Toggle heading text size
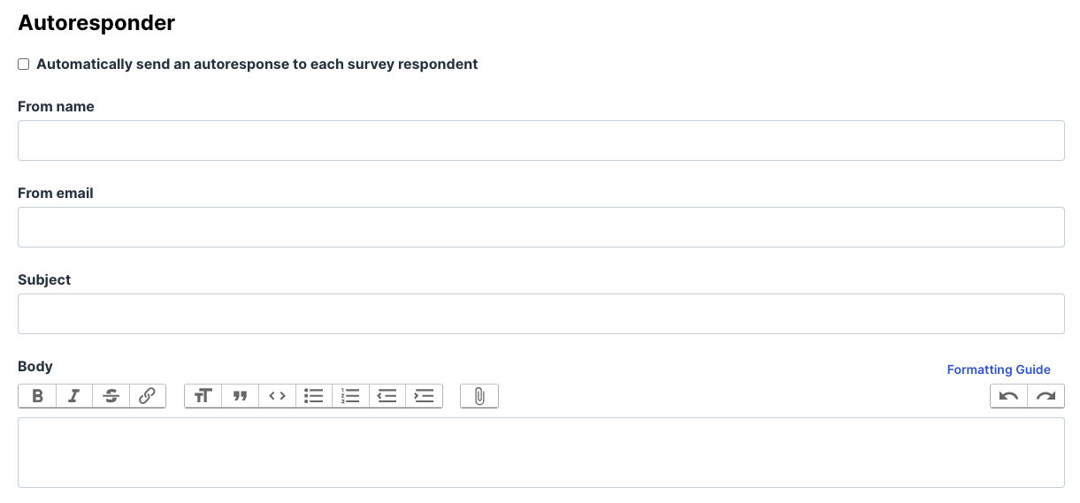The width and height of the screenshot is (1080, 503). 203,396
